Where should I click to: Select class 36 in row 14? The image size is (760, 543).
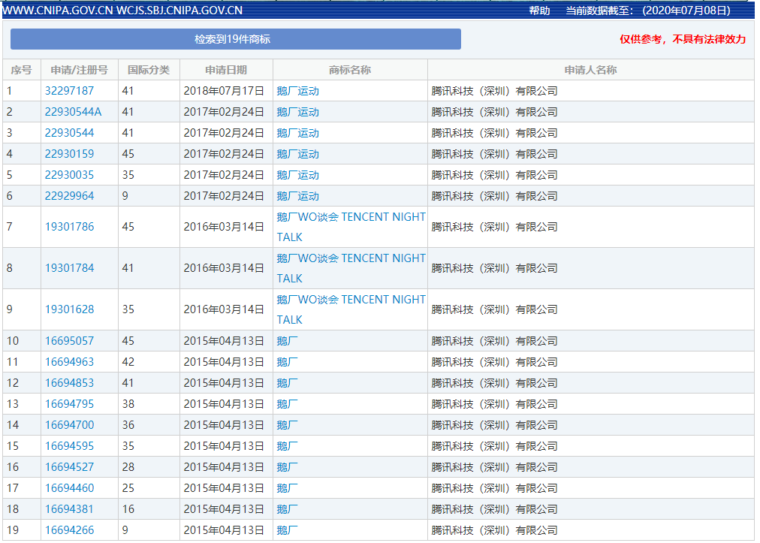tap(128, 425)
